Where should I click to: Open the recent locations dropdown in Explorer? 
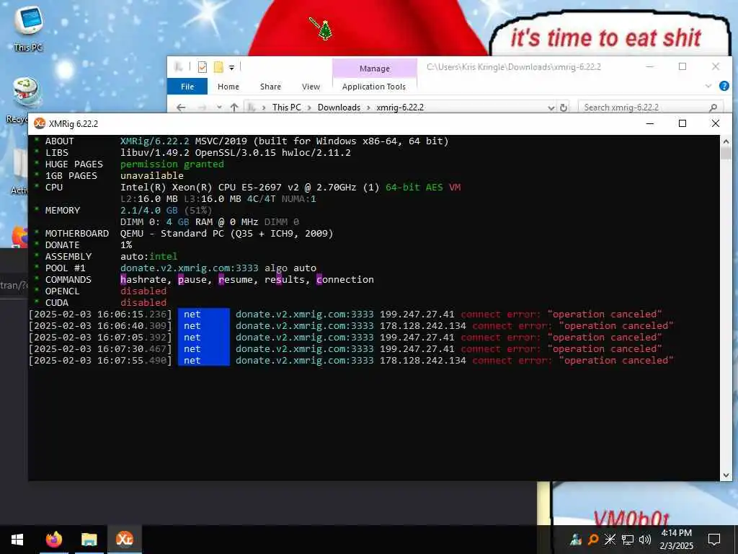(219, 107)
